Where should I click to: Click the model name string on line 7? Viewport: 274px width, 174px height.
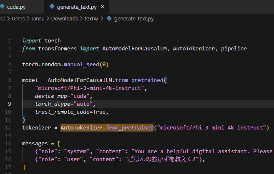click(x=90, y=88)
